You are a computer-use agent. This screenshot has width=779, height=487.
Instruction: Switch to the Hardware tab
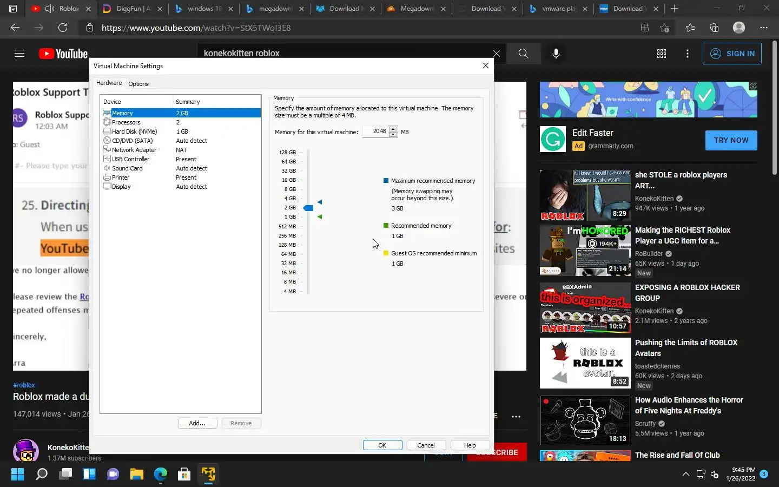pos(109,83)
